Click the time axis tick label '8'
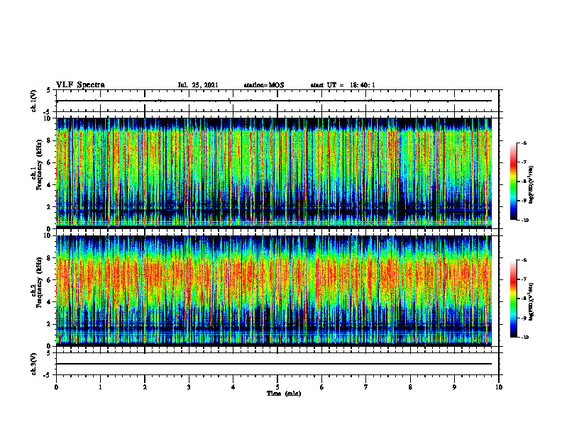This screenshot has height=434, width=562. (410, 387)
